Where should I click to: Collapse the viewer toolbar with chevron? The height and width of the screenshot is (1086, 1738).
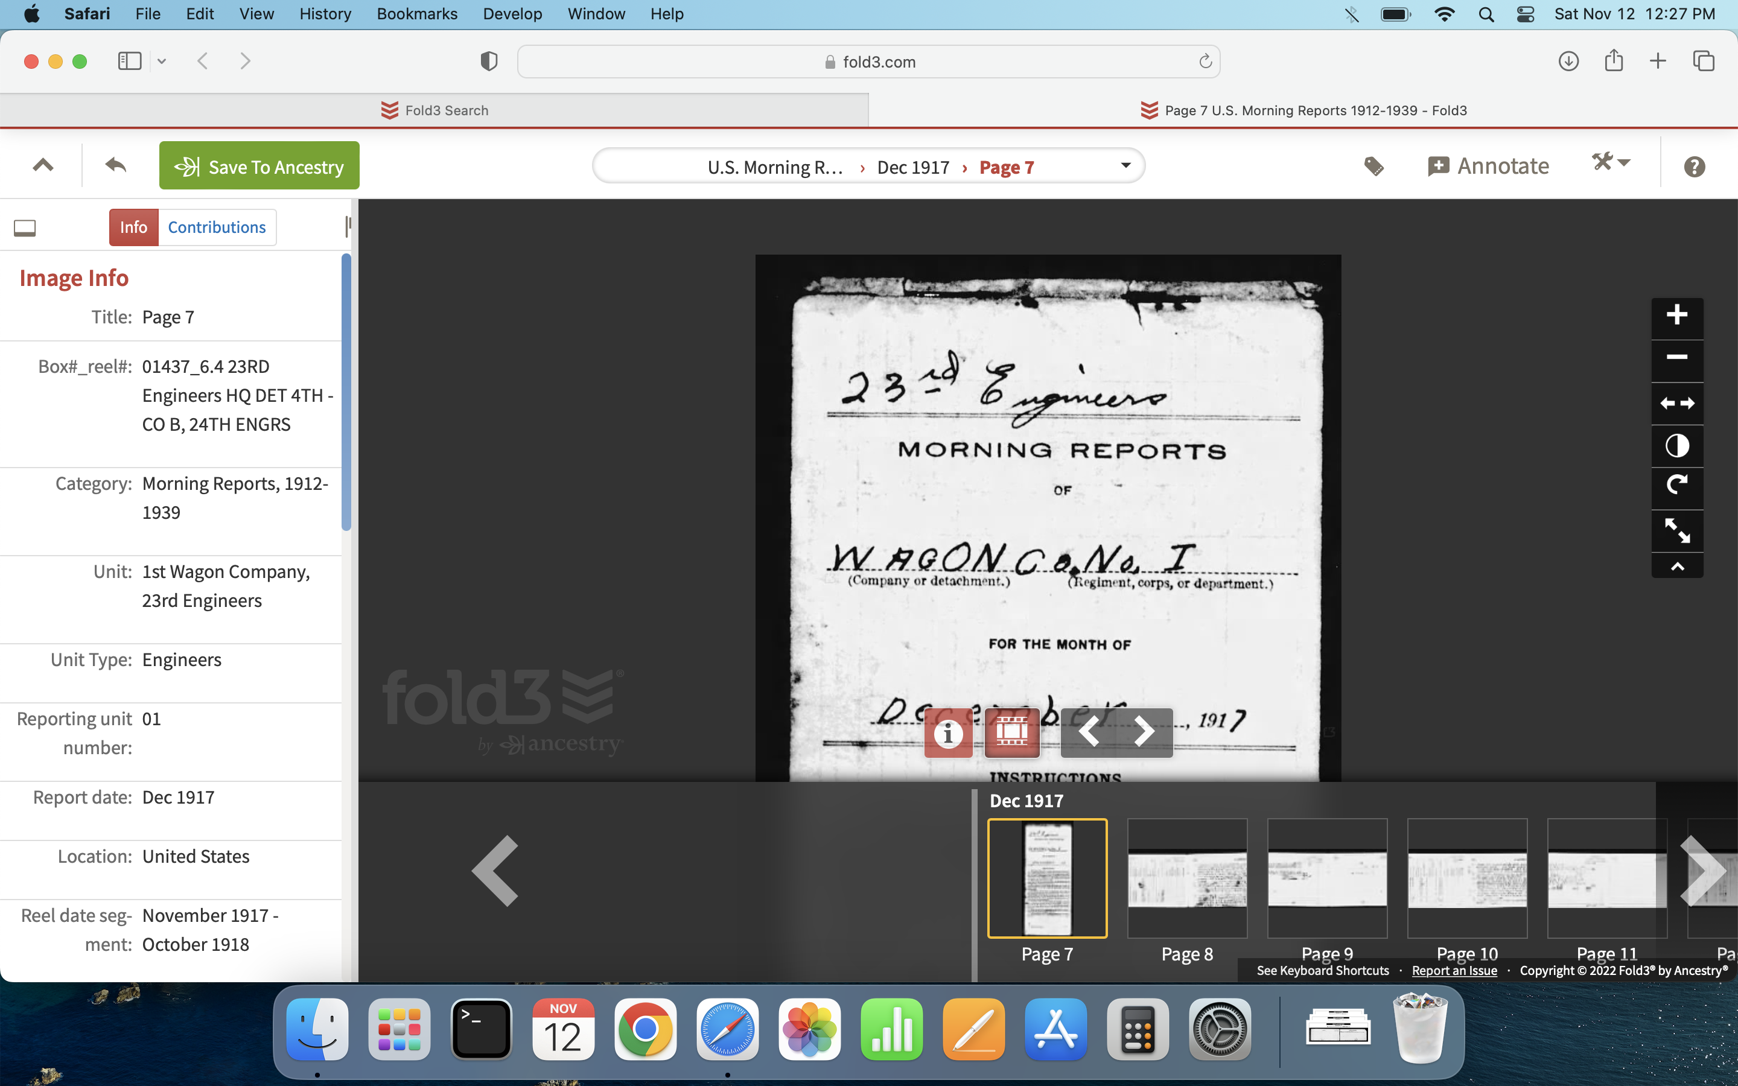1676,567
